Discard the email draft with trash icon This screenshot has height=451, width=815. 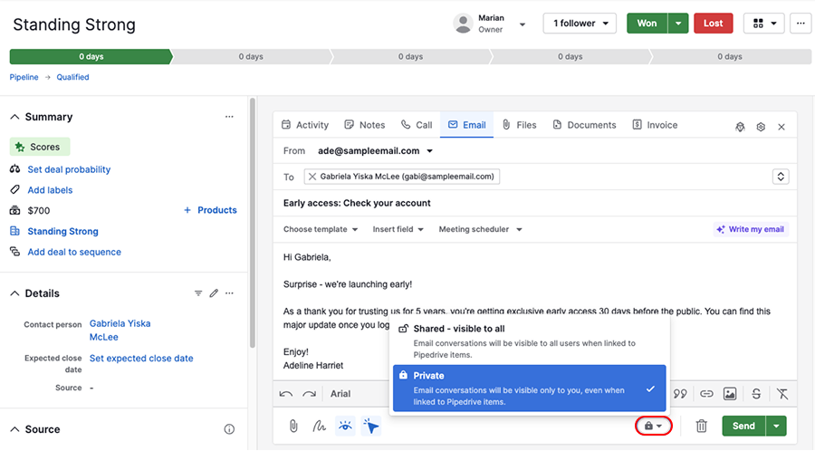point(701,426)
